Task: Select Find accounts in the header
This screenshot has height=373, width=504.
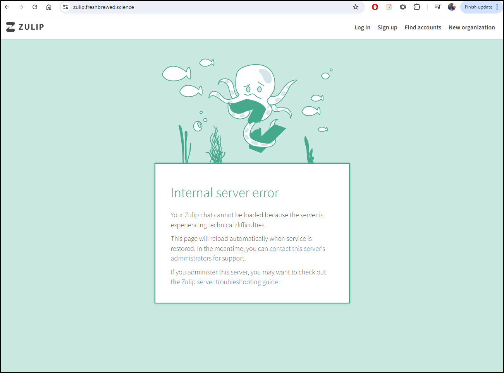Action: tap(423, 27)
